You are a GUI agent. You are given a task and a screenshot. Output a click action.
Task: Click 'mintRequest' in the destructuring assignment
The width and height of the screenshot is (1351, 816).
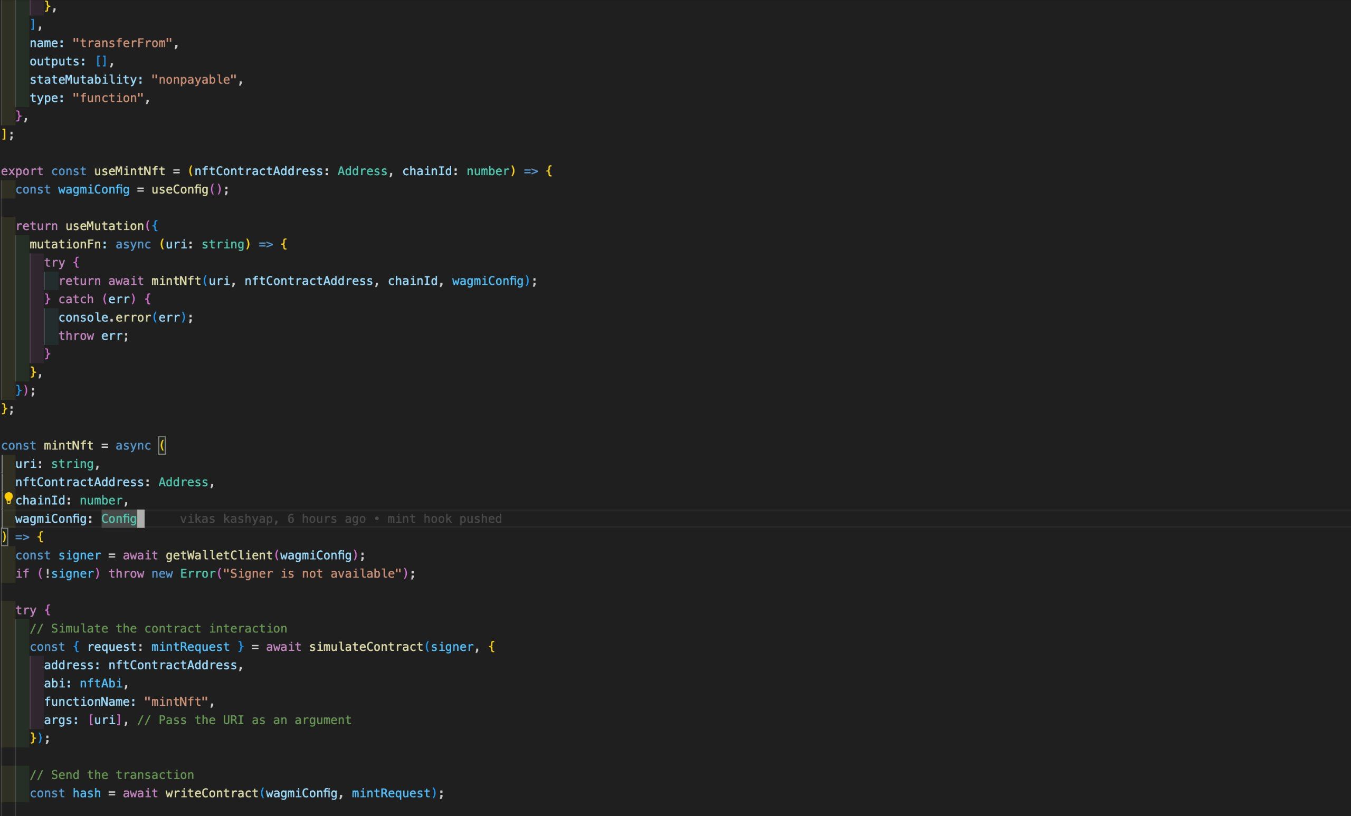click(x=191, y=647)
